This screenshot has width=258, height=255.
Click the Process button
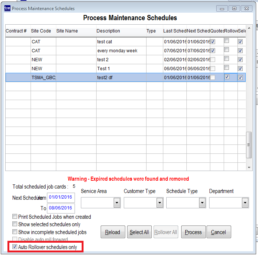(x=193, y=232)
